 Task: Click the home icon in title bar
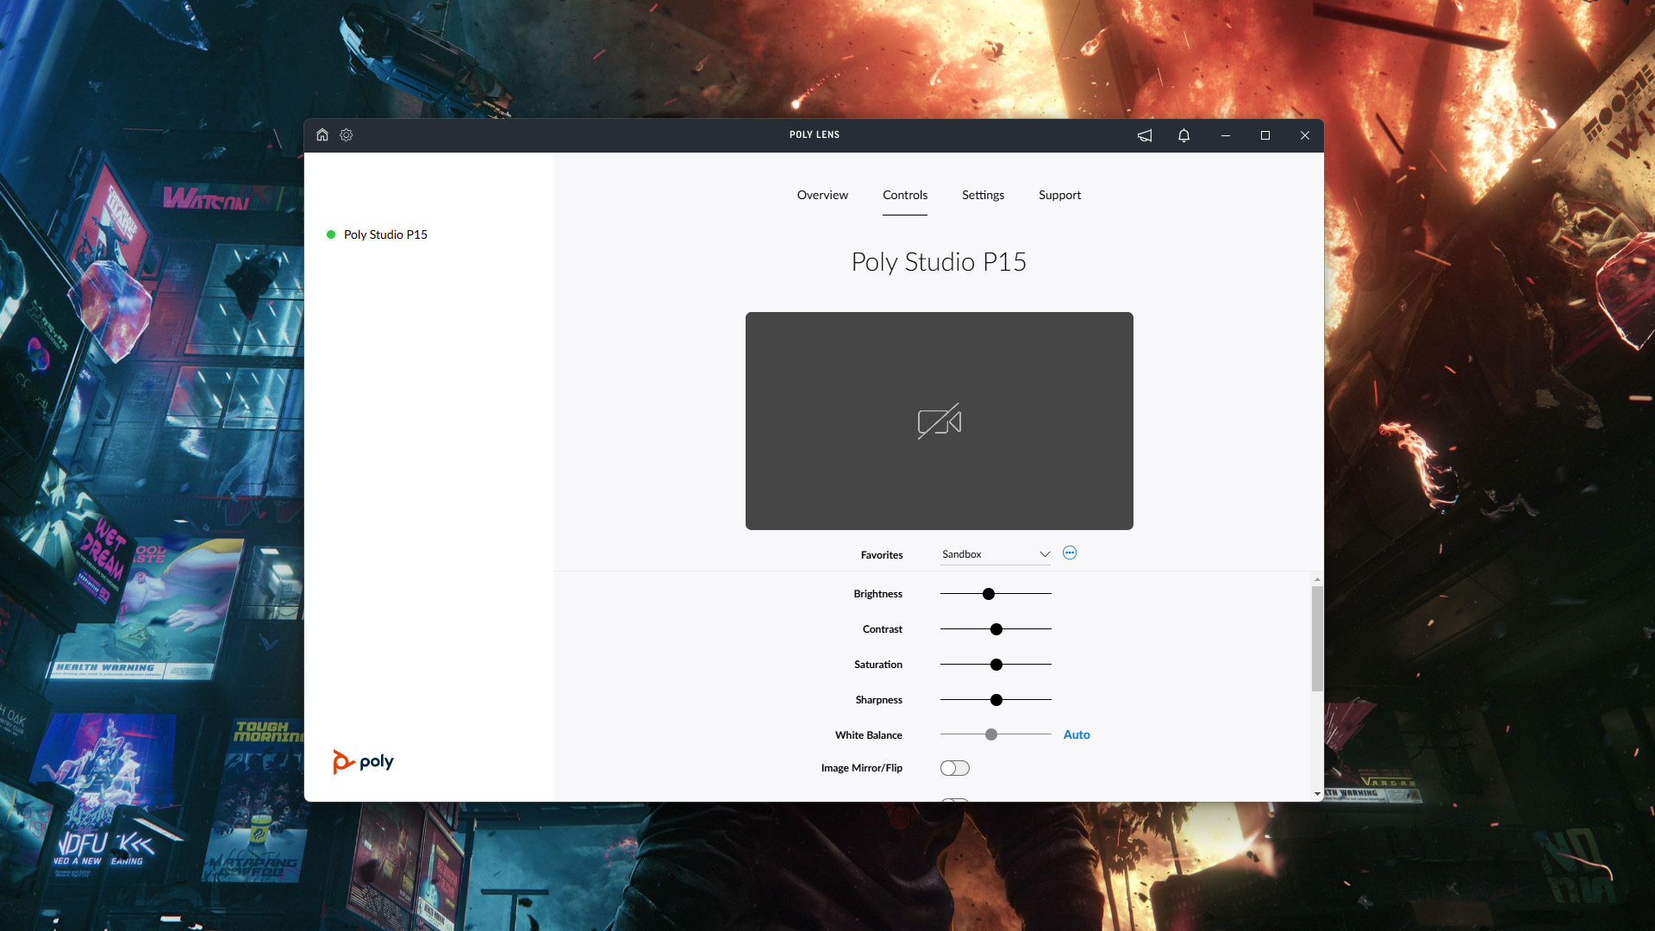[322, 134]
